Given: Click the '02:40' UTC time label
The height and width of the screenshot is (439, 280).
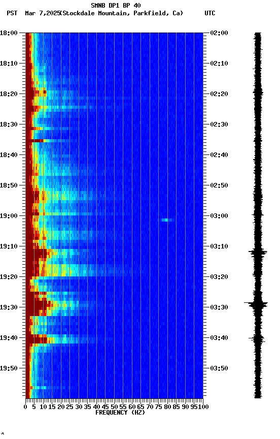Looking at the screenshot, I should (219, 155).
